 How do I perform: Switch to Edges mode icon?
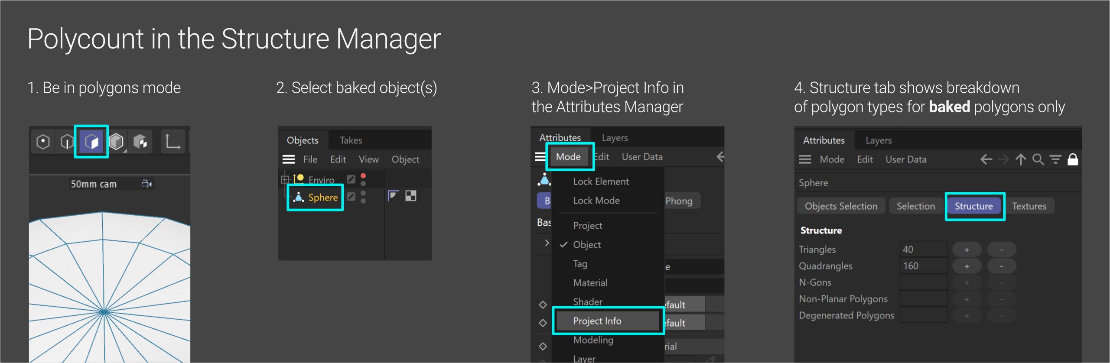pos(67,142)
